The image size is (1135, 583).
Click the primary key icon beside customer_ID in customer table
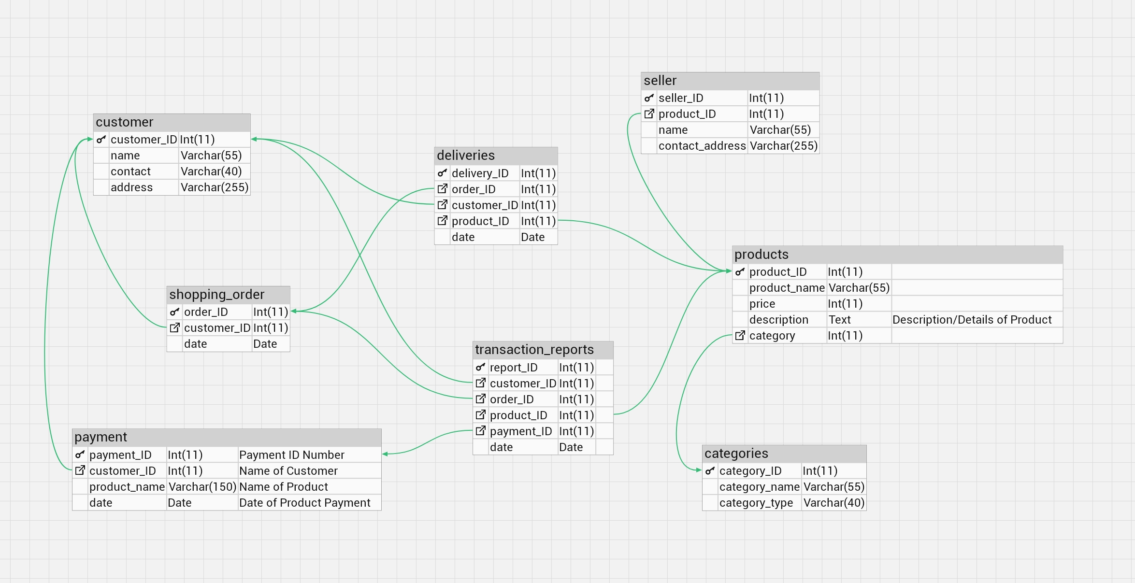click(x=101, y=140)
